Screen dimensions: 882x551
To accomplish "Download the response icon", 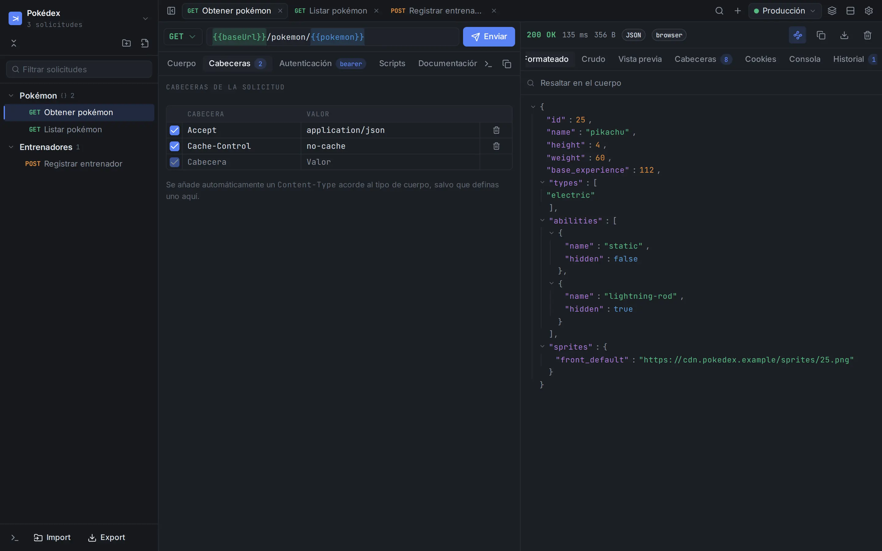I will (844, 35).
